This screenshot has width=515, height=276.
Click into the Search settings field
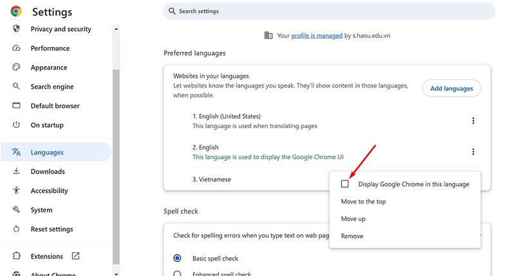tap(329, 11)
